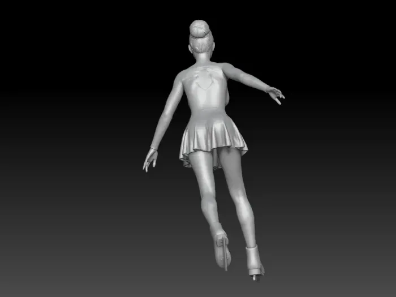Click the right ice skate boot
396x297 pixels.
pos(255,261)
